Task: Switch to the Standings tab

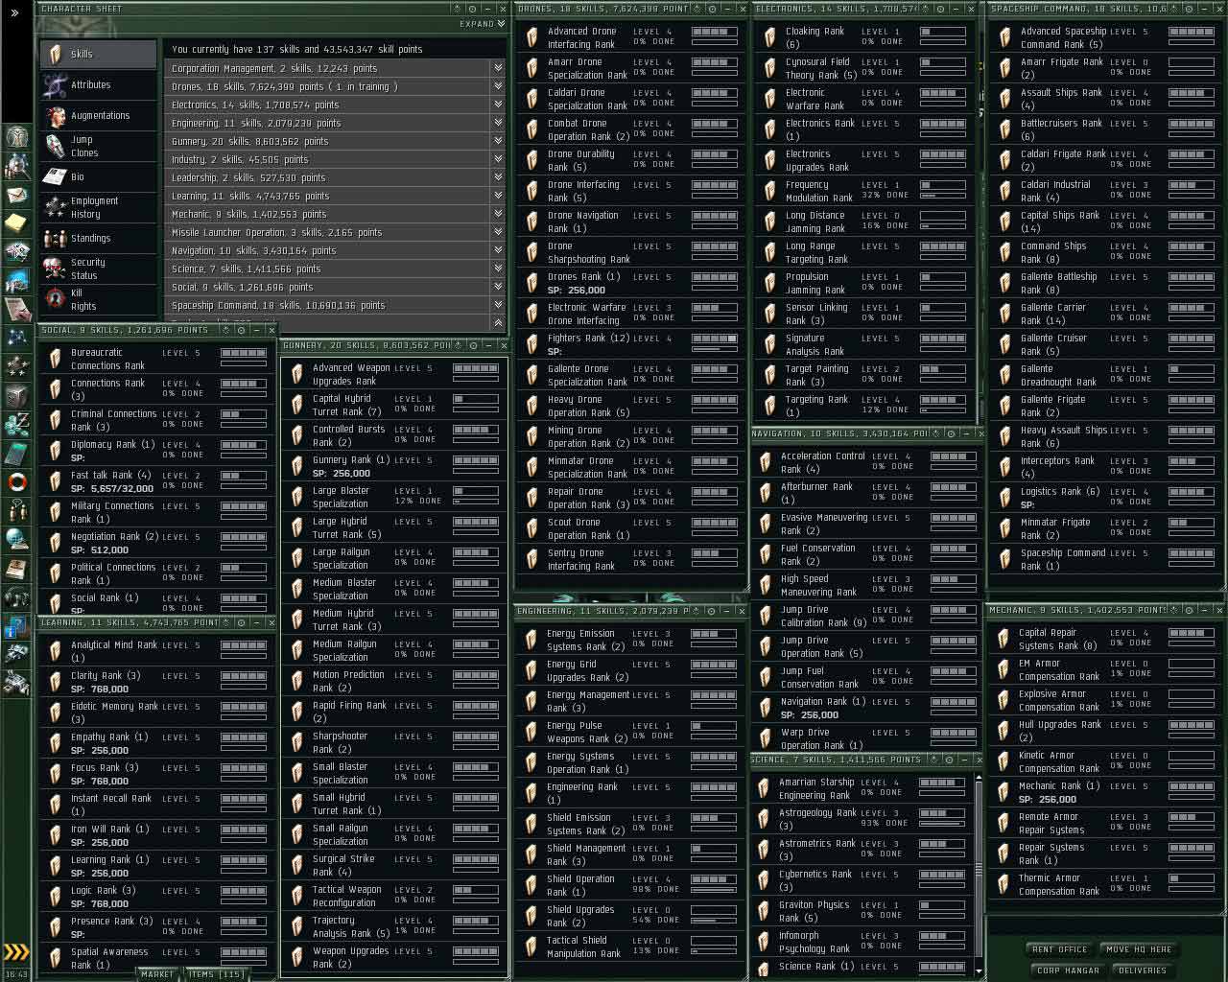Action: [x=99, y=238]
